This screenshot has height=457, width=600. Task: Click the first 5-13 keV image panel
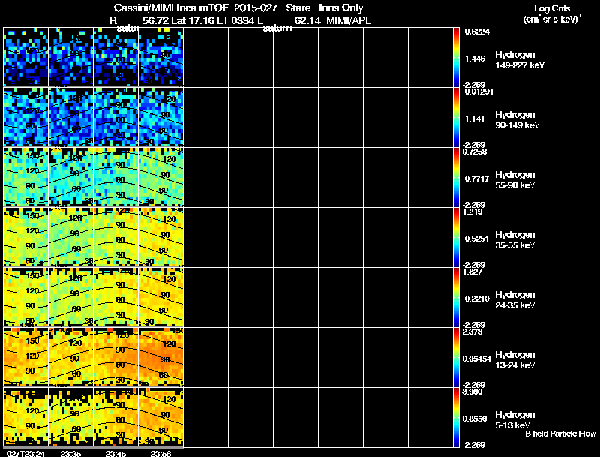(26, 417)
